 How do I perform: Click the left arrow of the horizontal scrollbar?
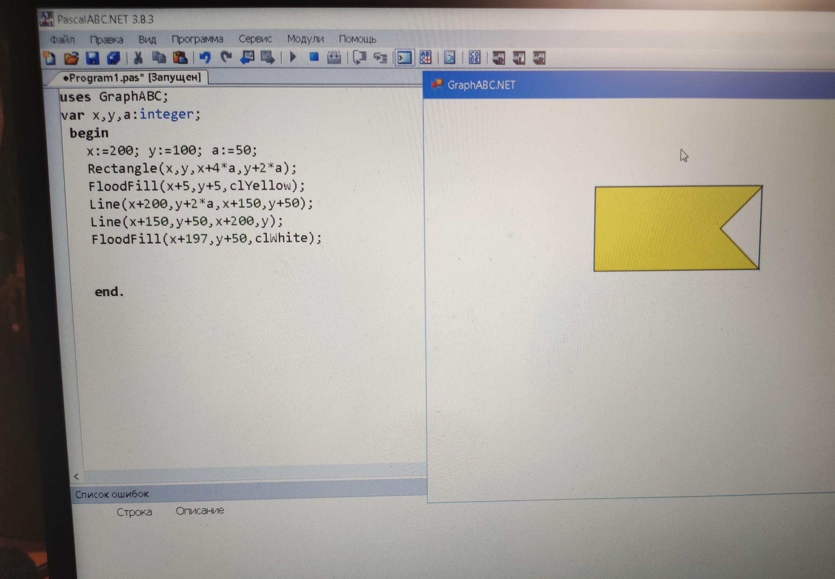pyautogui.click(x=76, y=476)
